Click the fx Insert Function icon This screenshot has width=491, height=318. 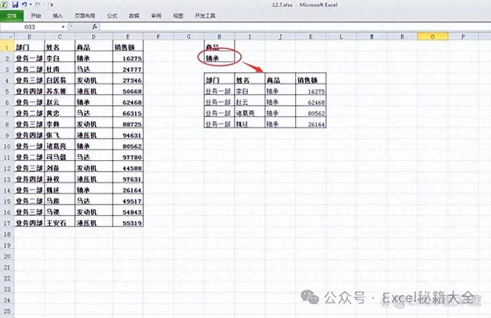coord(94,27)
